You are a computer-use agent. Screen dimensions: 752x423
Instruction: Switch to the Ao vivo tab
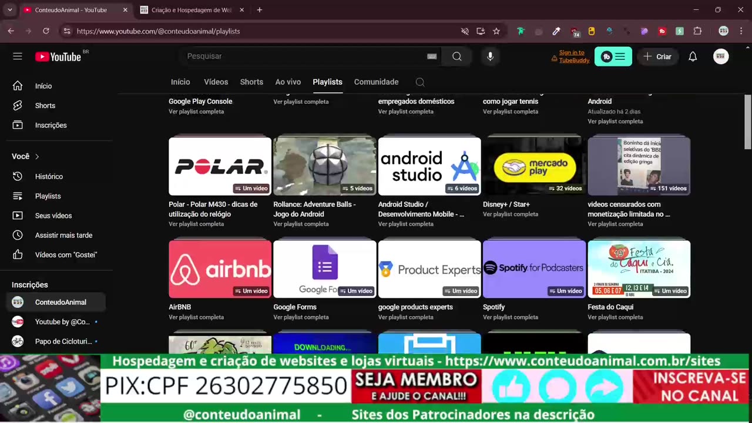[288, 82]
